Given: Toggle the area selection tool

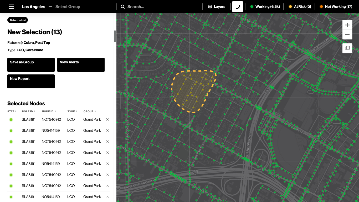Looking at the screenshot, I should 238,7.
